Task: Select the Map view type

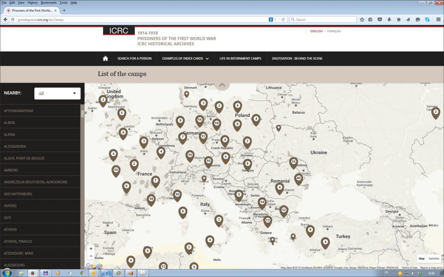Action: (421, 258)
